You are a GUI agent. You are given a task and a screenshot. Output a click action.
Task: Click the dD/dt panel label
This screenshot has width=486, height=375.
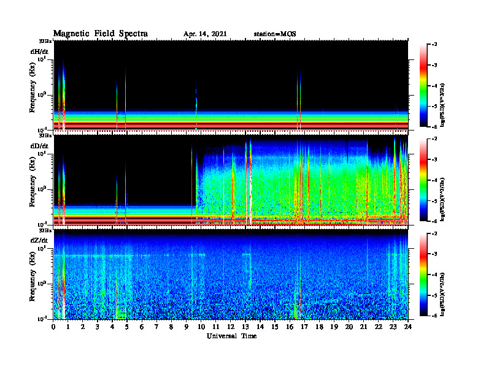click(39, 146)
